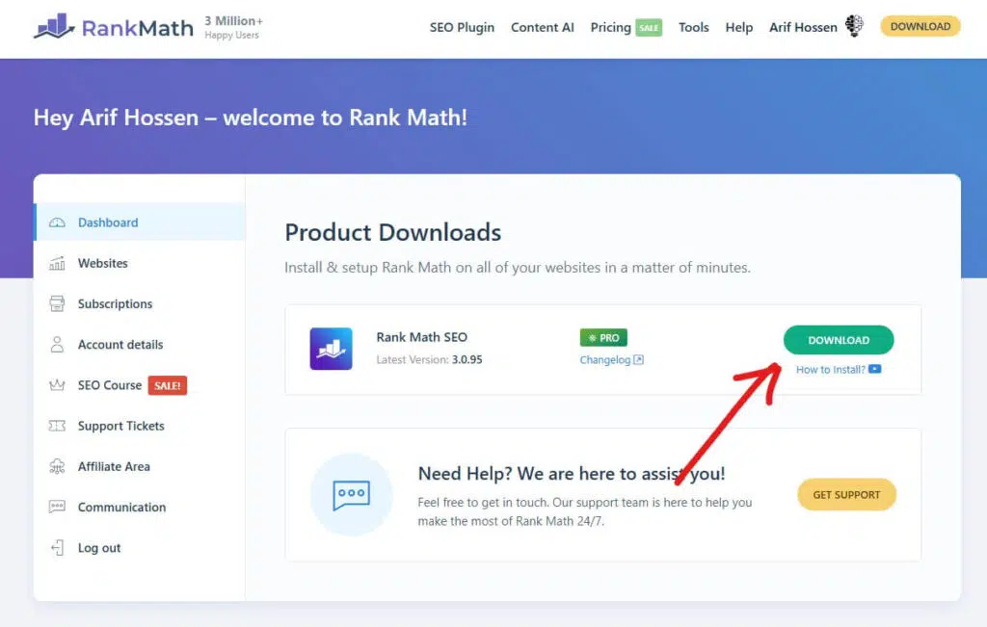Click the green DOWNLOAD button for Rank Math SEO
Screen dimensions: 987x627
(838, 340)
